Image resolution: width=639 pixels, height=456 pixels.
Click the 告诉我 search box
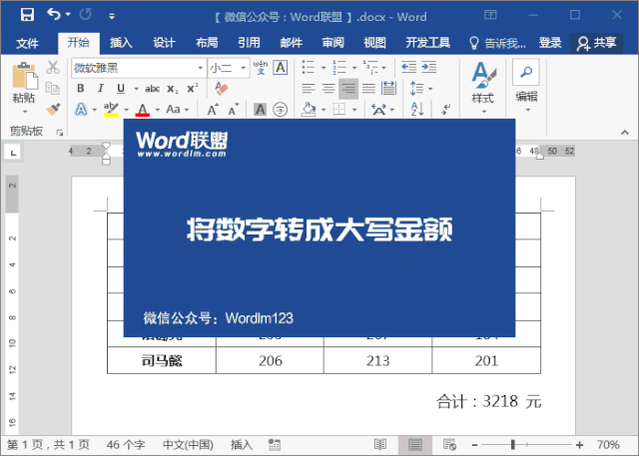(497, 43)
